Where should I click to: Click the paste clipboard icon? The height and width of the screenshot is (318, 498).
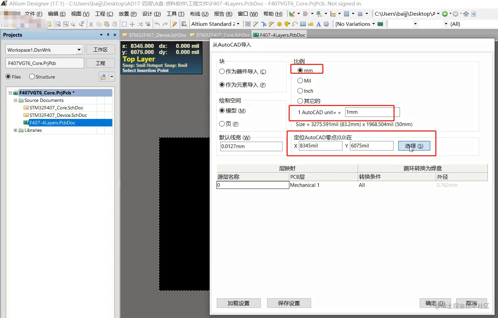coord(107,24)
